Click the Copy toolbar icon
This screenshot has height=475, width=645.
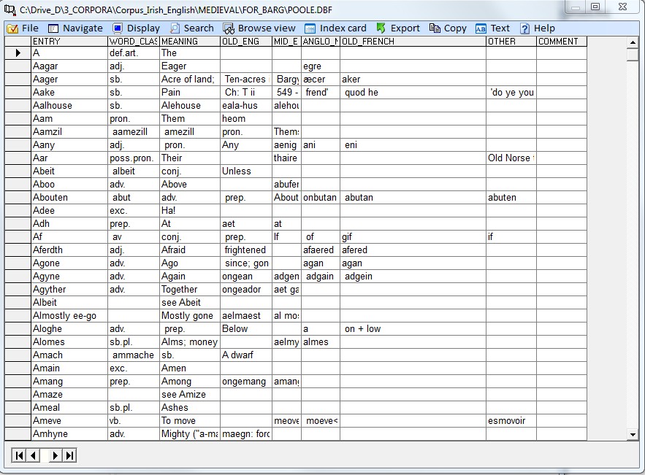pyautogui.click(x=435, y=28)
